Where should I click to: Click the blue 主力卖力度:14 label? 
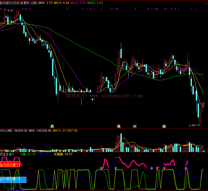pyautogui.click(x=10, y=179)
